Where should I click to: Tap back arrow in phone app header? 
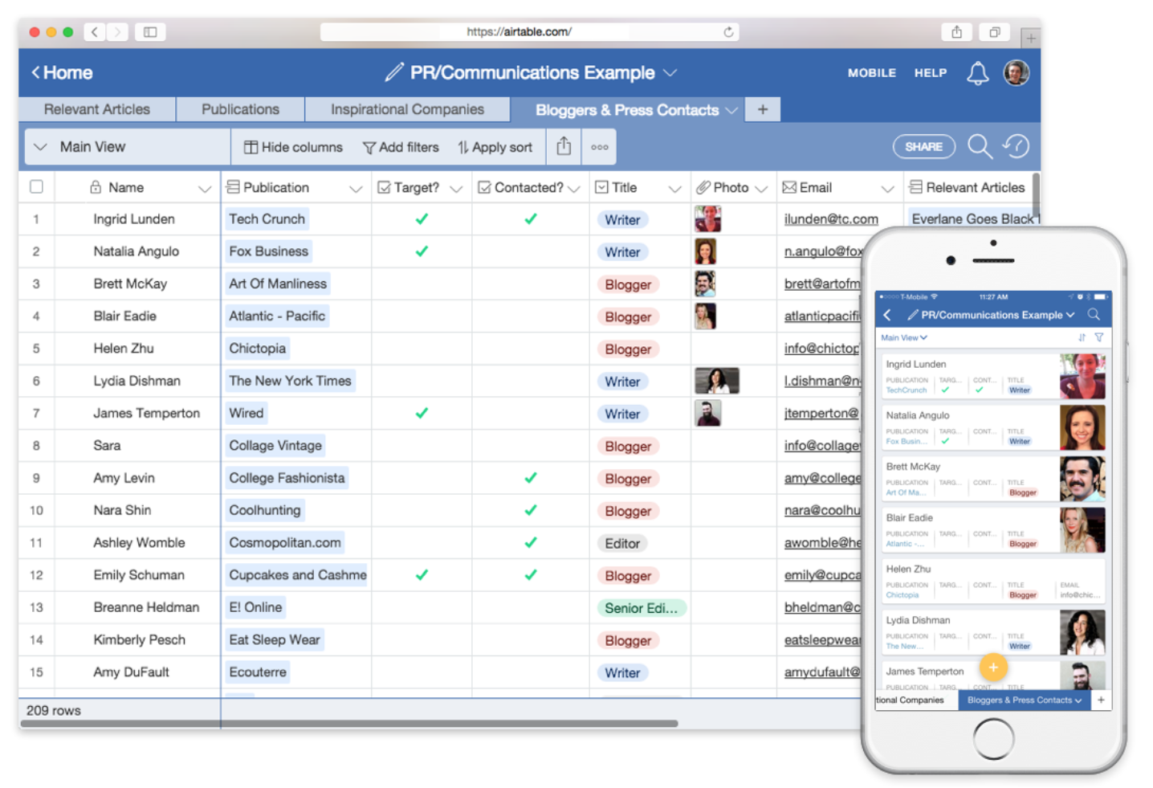tap(887, 315)
